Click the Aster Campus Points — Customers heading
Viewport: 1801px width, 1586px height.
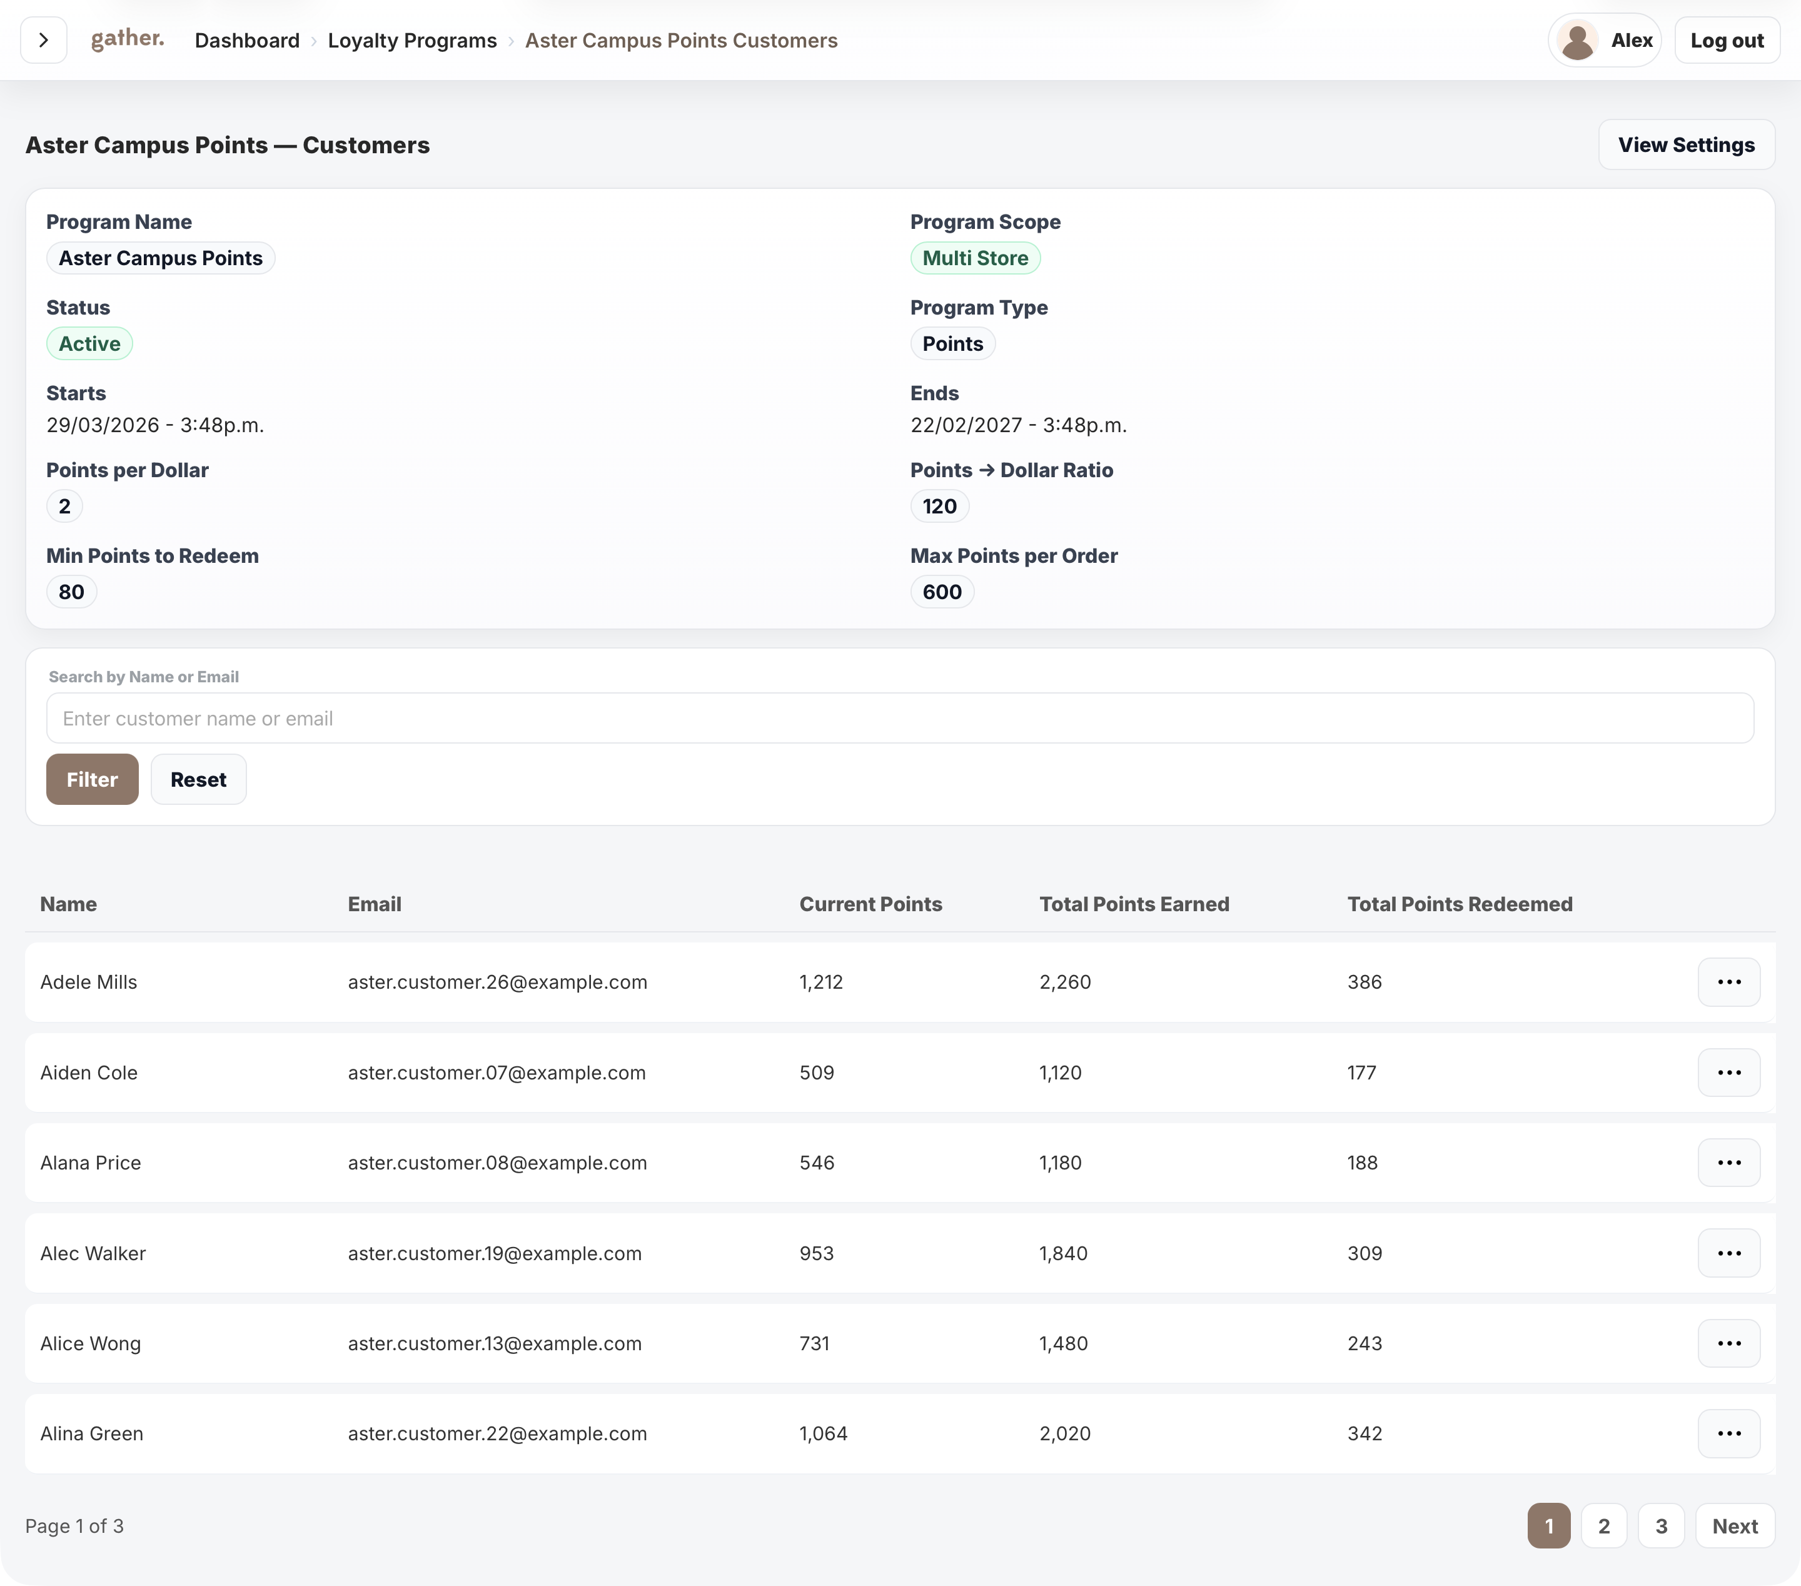[x=228, y=144]
